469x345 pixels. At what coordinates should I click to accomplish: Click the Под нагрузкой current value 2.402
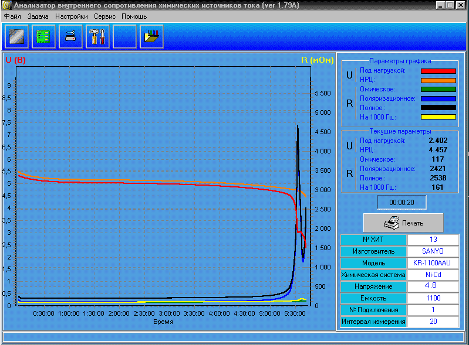coord(438,141)
